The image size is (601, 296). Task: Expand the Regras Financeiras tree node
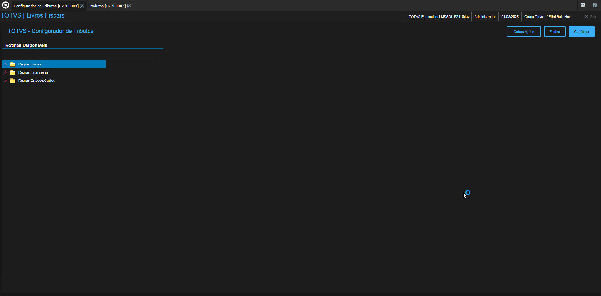click(x=5, y=72)
